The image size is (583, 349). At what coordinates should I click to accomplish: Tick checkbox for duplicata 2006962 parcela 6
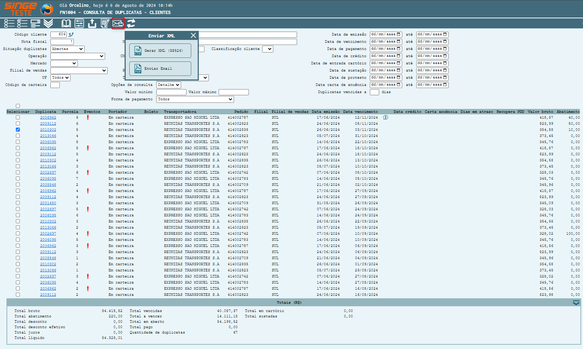(x=18, y=118)
